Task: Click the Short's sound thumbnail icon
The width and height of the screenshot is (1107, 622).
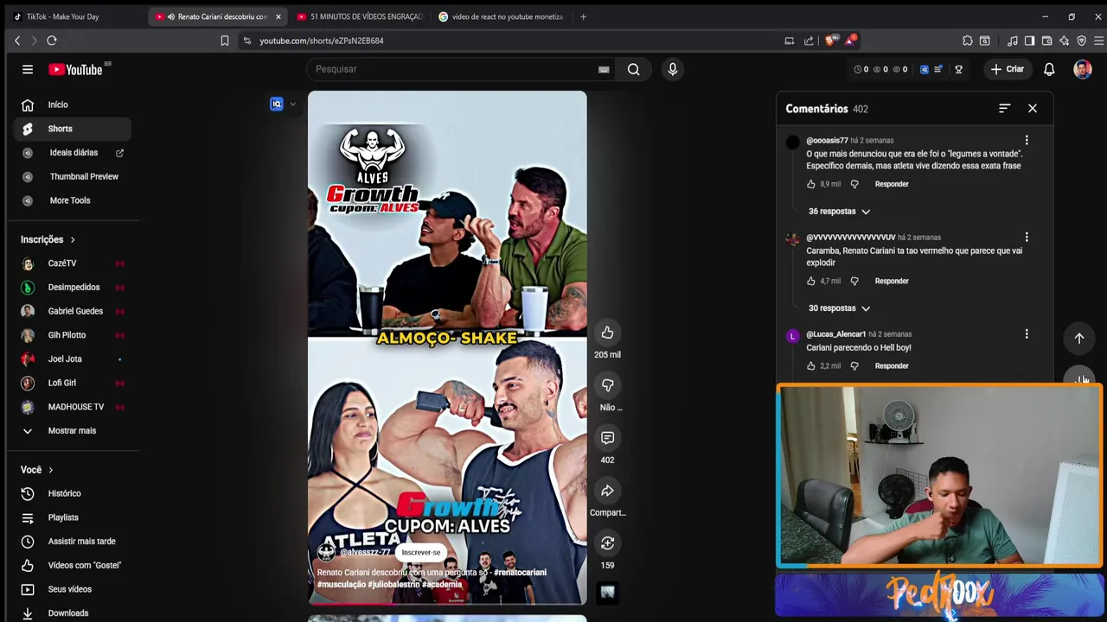Action: 607,593
